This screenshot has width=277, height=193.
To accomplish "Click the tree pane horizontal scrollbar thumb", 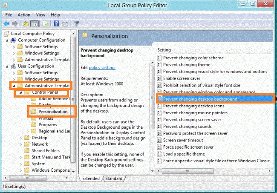I will pos(28,178).
